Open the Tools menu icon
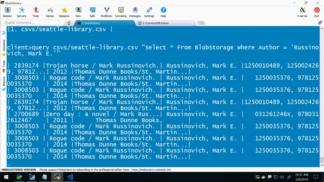Screen dimensions: 324x182 (x=35, y=12)
